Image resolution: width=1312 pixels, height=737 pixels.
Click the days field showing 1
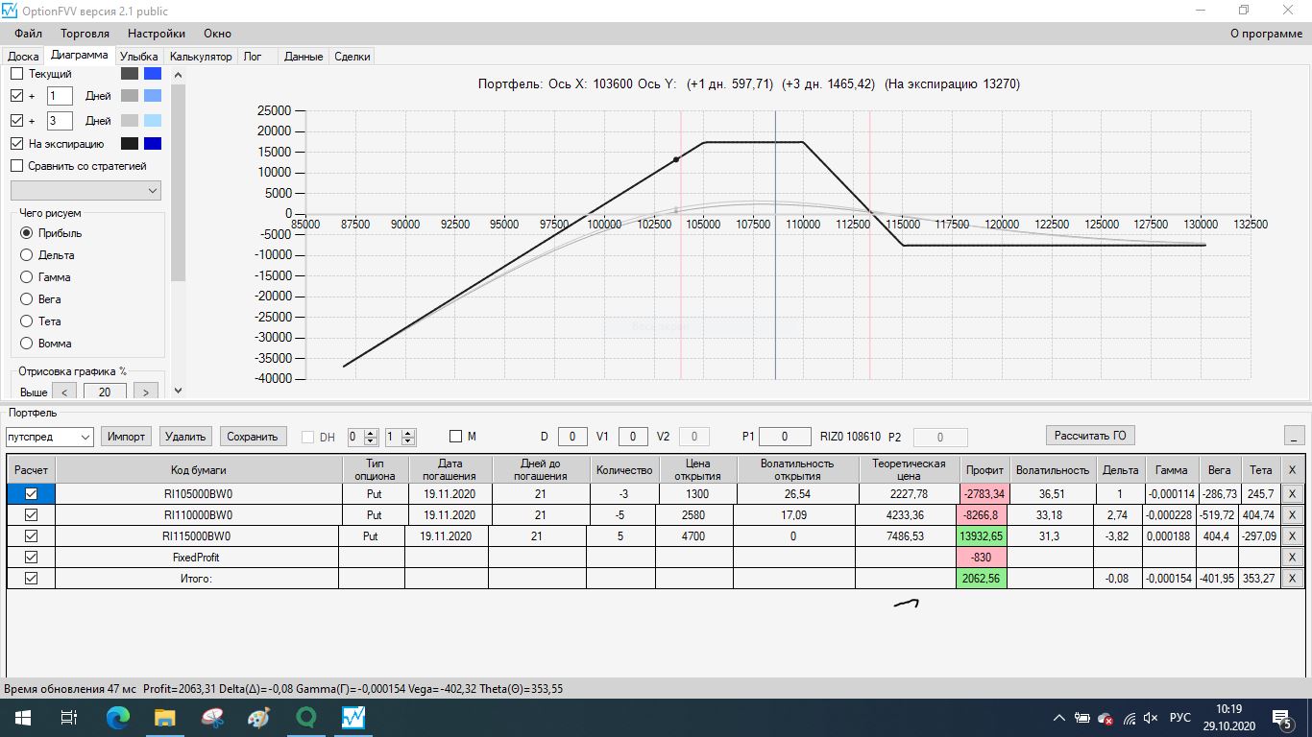(60, 96)
